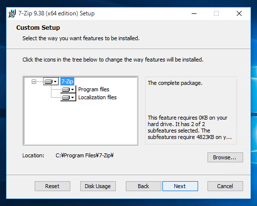The width and height of the screenshot is (257, 206).
Task: Minimize the 7-Zip Setup window
Action: point(194,13)
